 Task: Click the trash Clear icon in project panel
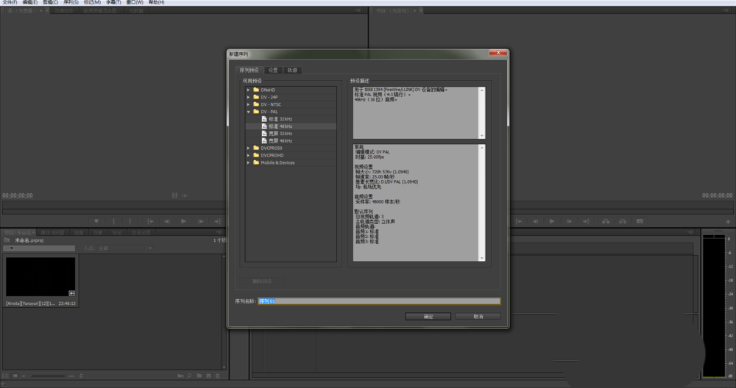(217, 376)
